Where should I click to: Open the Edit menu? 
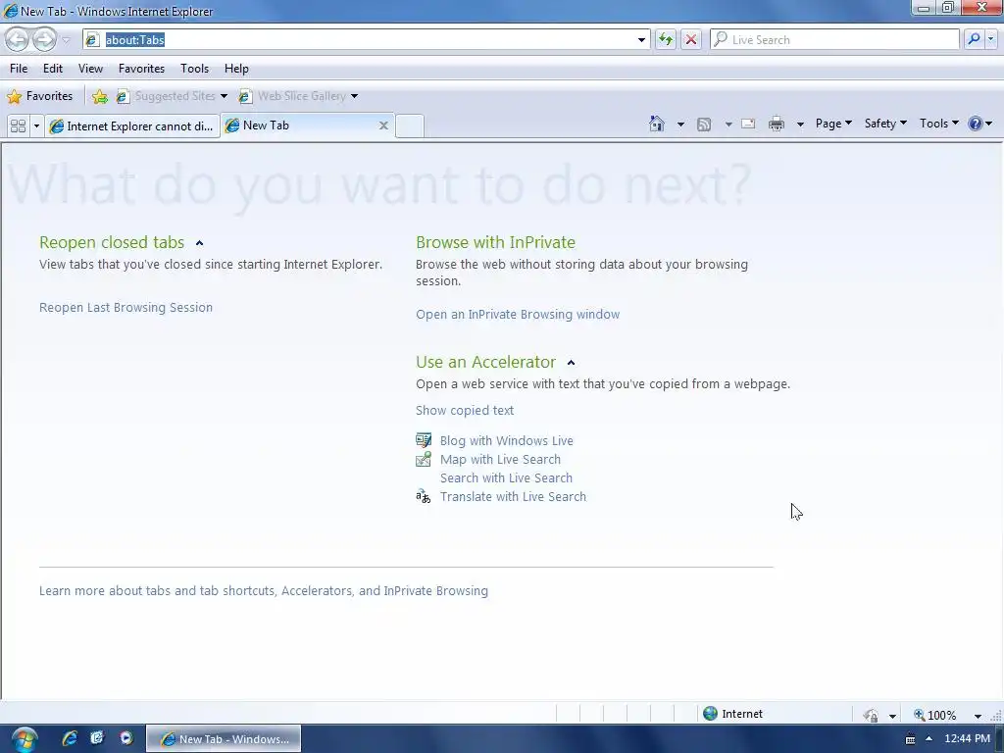tap(53, 69)
